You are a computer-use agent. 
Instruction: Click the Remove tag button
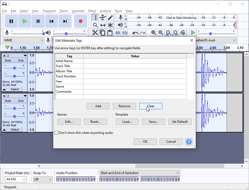click(124, 106)
